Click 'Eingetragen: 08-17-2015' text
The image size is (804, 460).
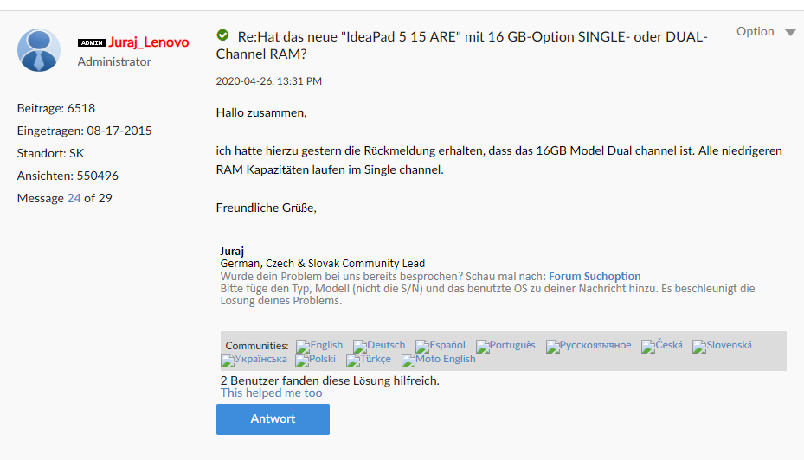tap(84, 131)
